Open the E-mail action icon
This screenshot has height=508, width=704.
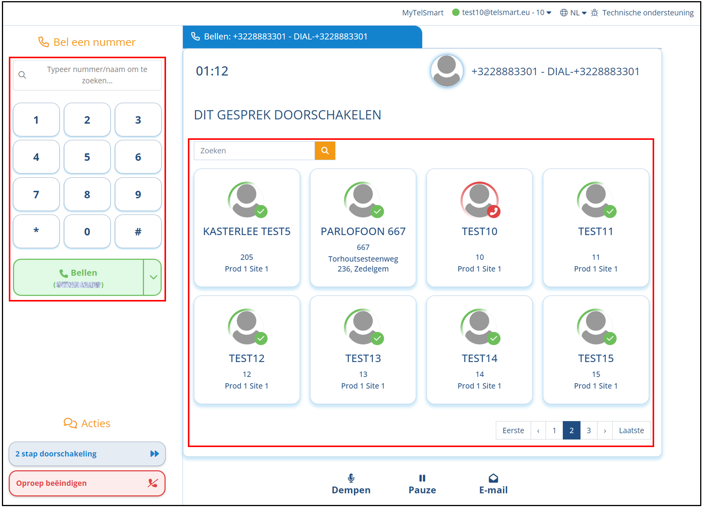(493, 479)
